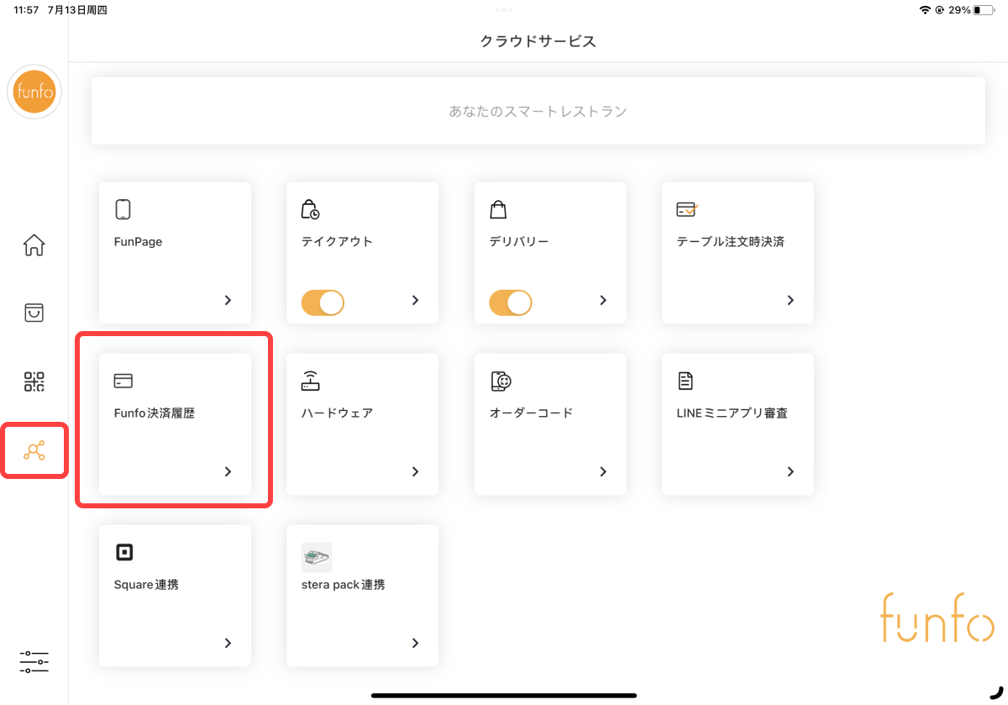Tap the あなたのスマートレストラン banner
This screenshot has height=705, width=1008.
538,111
